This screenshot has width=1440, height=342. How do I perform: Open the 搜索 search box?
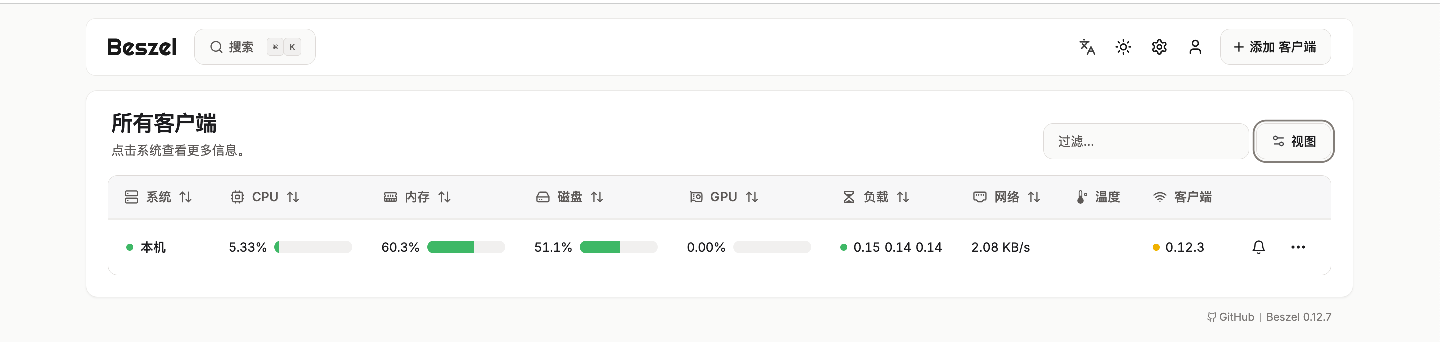254,47
